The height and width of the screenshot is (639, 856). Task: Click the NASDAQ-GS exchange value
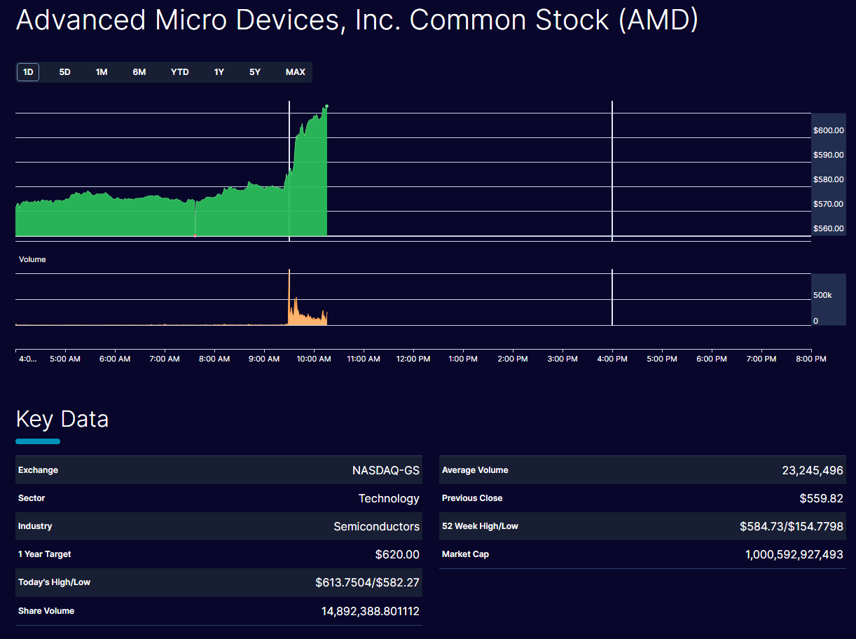386,471
